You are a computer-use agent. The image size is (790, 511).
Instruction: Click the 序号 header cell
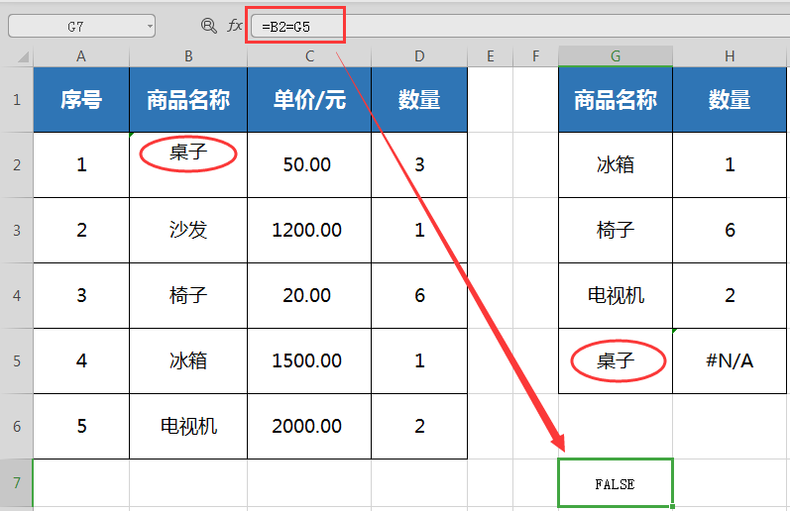coord(81,100)
